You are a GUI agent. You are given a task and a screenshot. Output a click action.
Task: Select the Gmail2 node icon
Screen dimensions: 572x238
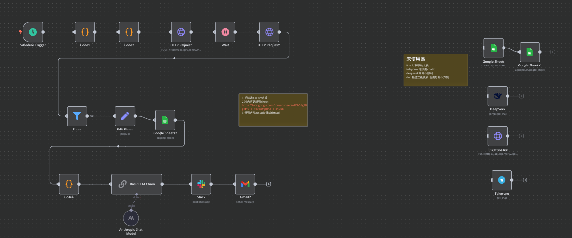pos(245,184)
